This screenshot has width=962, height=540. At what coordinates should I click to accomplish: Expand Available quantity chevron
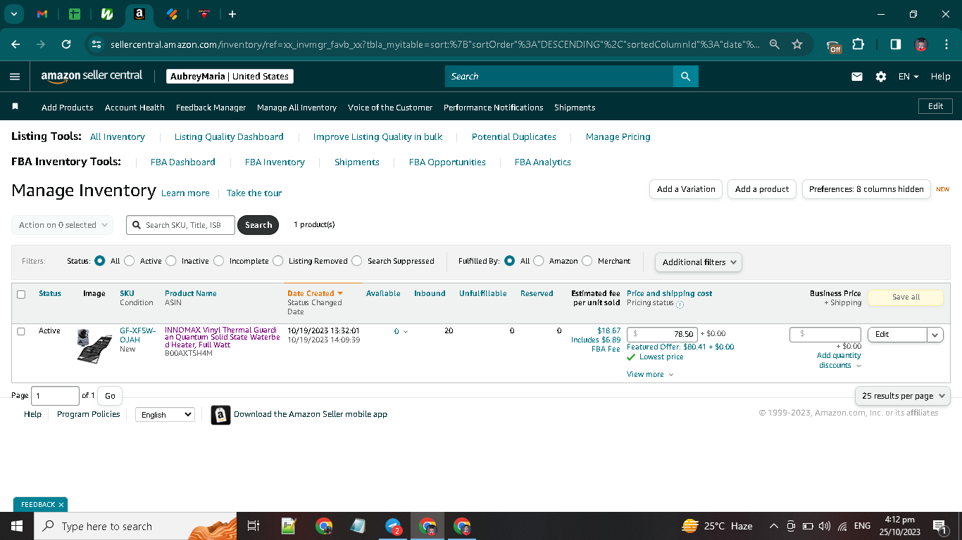click(405, 332)
